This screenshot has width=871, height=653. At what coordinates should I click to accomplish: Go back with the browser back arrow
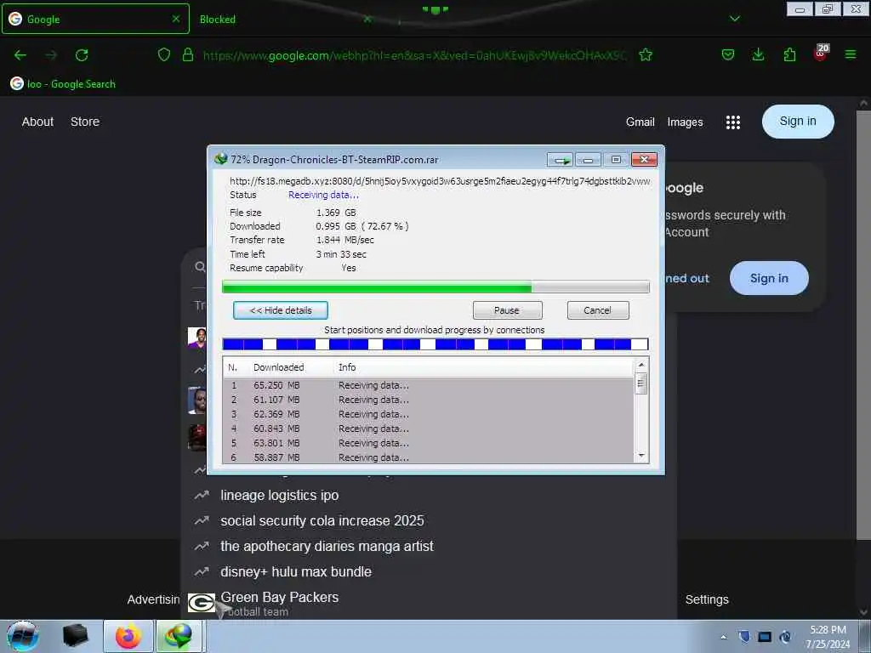click(20, 55)
